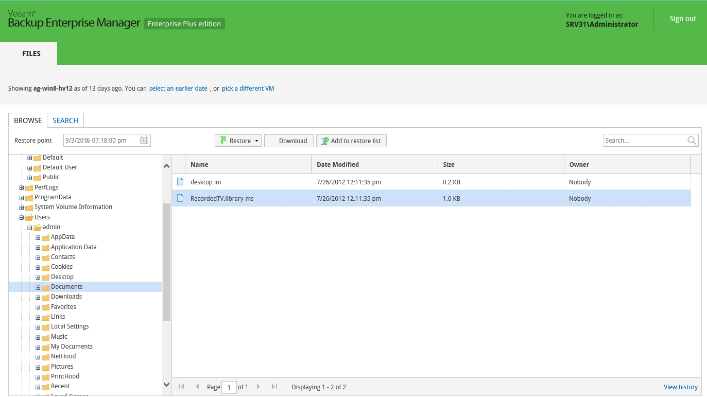The image size is (707, 397).
Task: Select the RecordedTV.library-ms file name
Action: (222, 198)
